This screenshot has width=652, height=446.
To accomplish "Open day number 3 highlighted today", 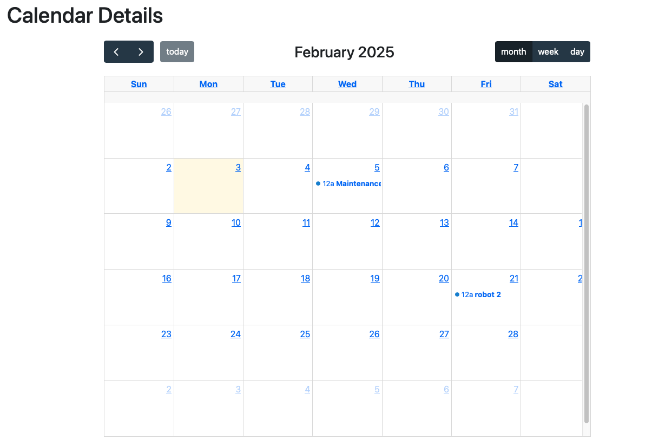I will pyautogui.click(x=238, y=168).
